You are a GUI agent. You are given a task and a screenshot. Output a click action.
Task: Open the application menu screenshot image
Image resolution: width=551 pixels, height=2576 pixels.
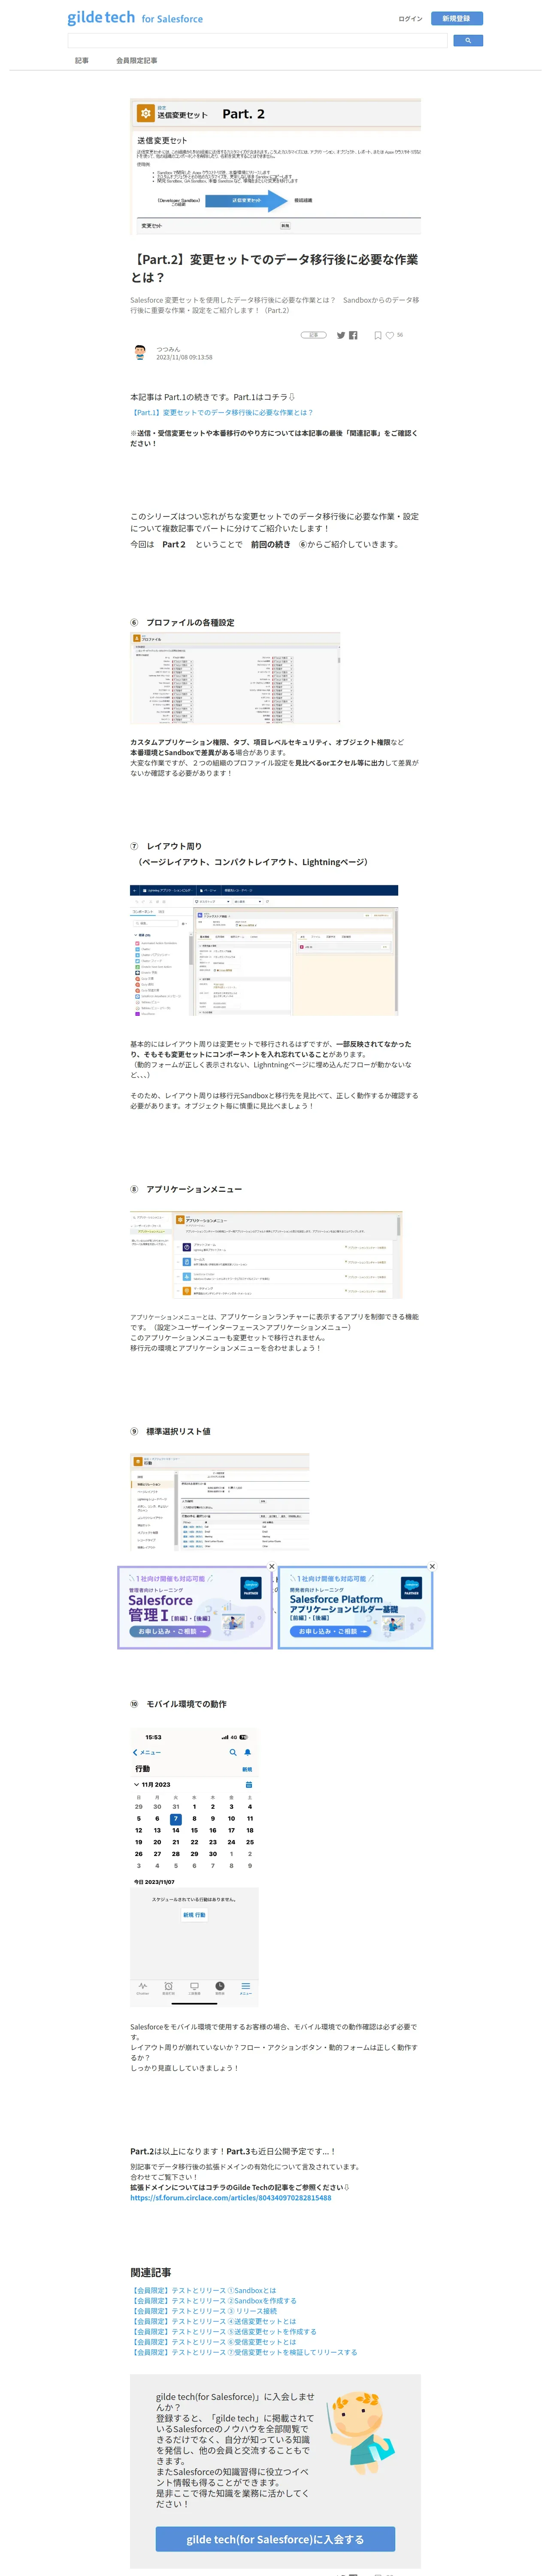tap(266, 1255)
